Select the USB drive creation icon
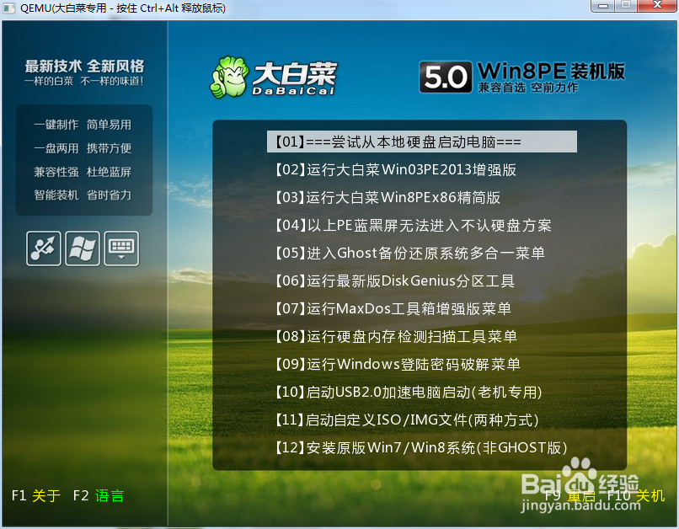 coord(43,248)
